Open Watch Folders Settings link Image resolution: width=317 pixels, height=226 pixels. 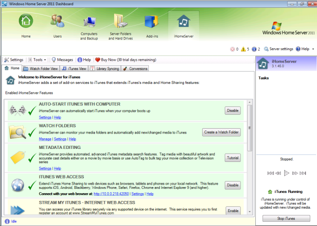pos(60,139)
